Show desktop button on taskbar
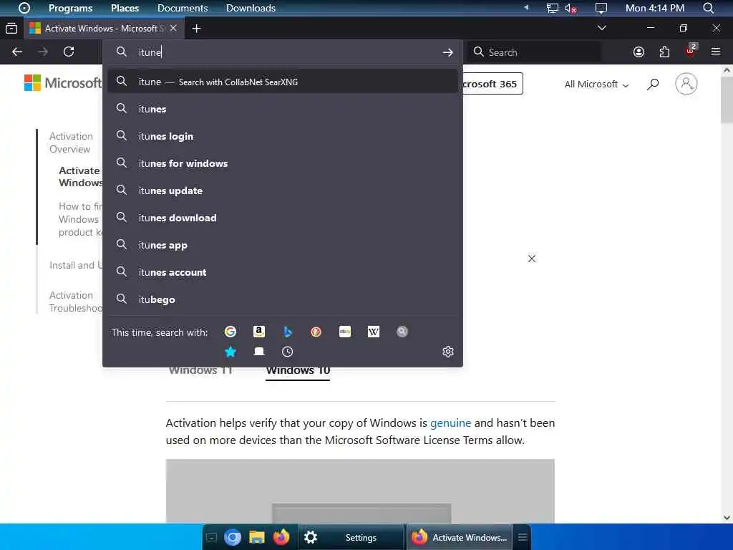733x550 pixels. [x=211, y=537]
